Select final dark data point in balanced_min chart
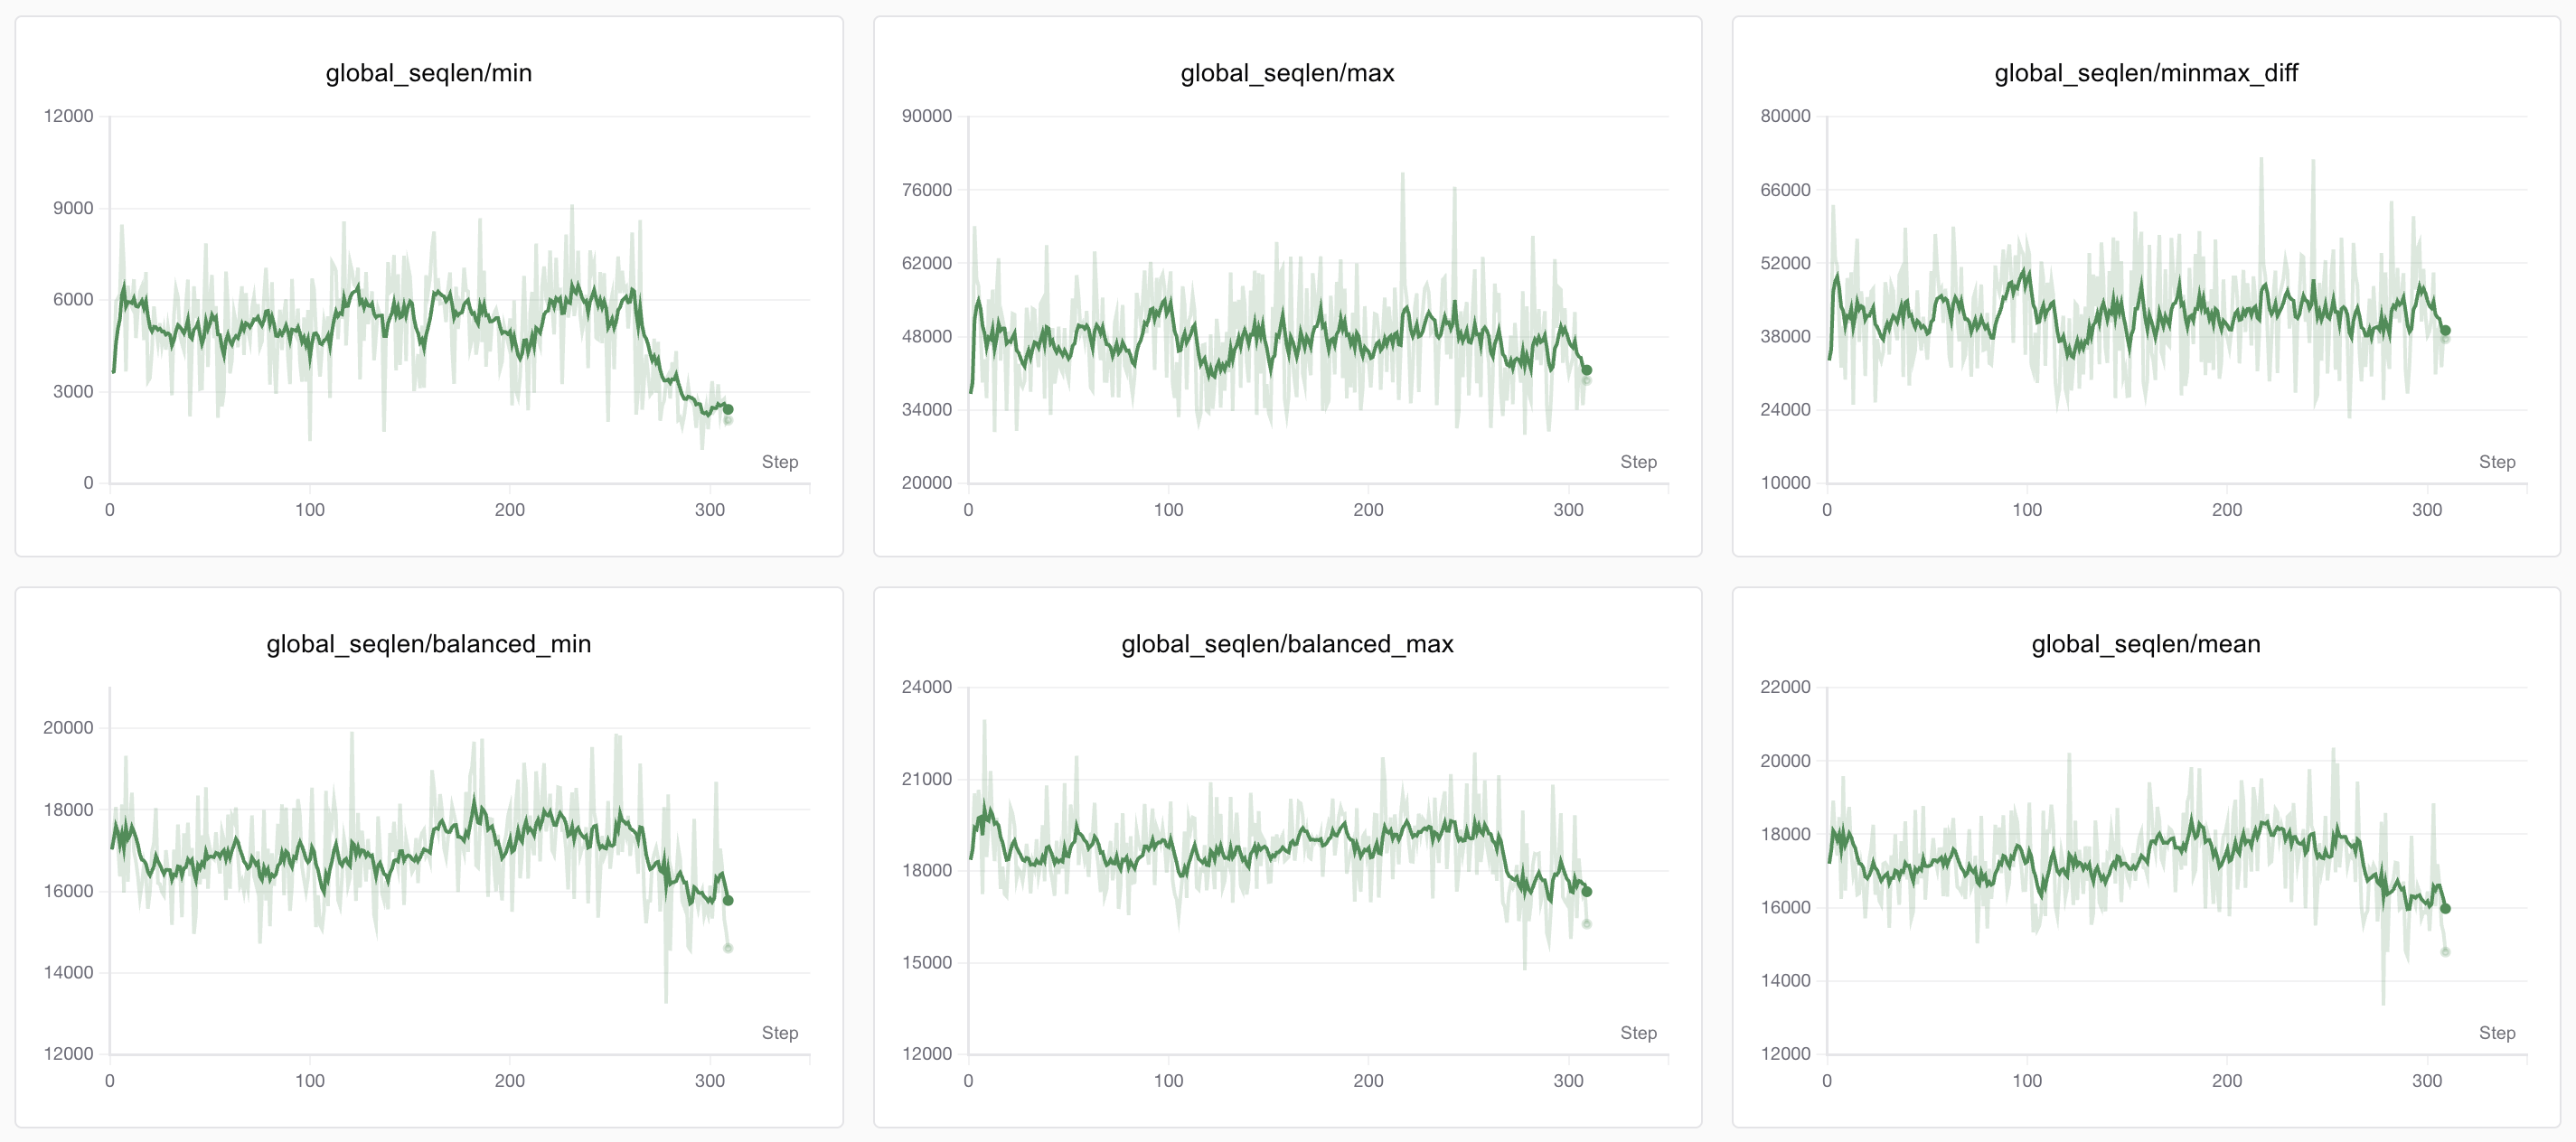2576x1142 pixels. coord(728,900)
